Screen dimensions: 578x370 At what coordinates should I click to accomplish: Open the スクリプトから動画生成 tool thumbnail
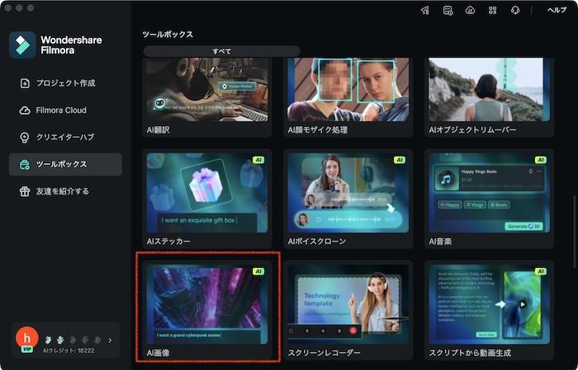(x=489, y=304)
